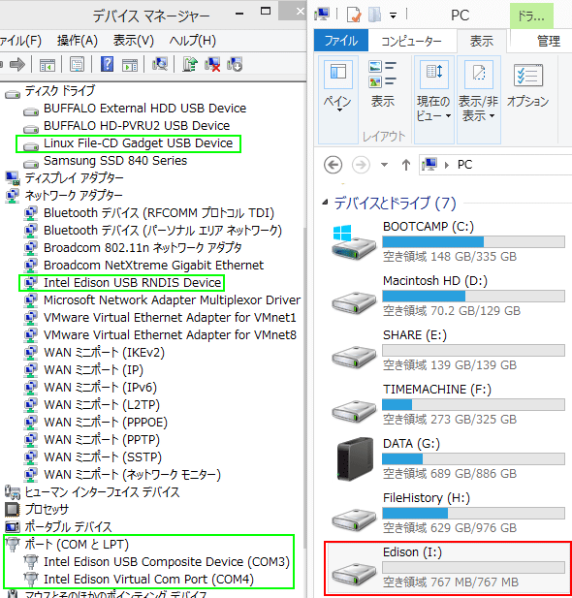Screen dimensions: 572x598
Task: Select the Edison (I:) drive
Action: point(447,568)
